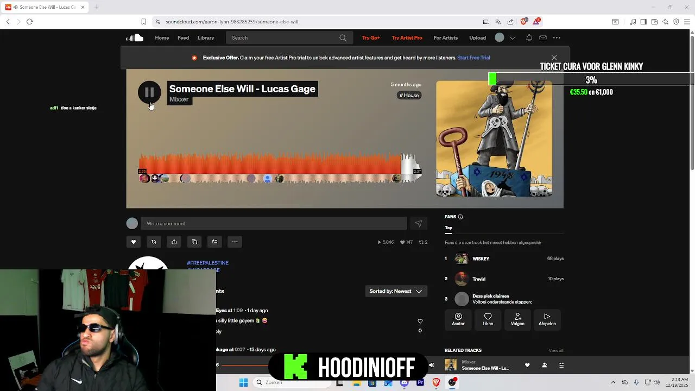This screenshot has width=695, height=391.
Task: Add the track to Next up
Action: click(x=214, y=242)
